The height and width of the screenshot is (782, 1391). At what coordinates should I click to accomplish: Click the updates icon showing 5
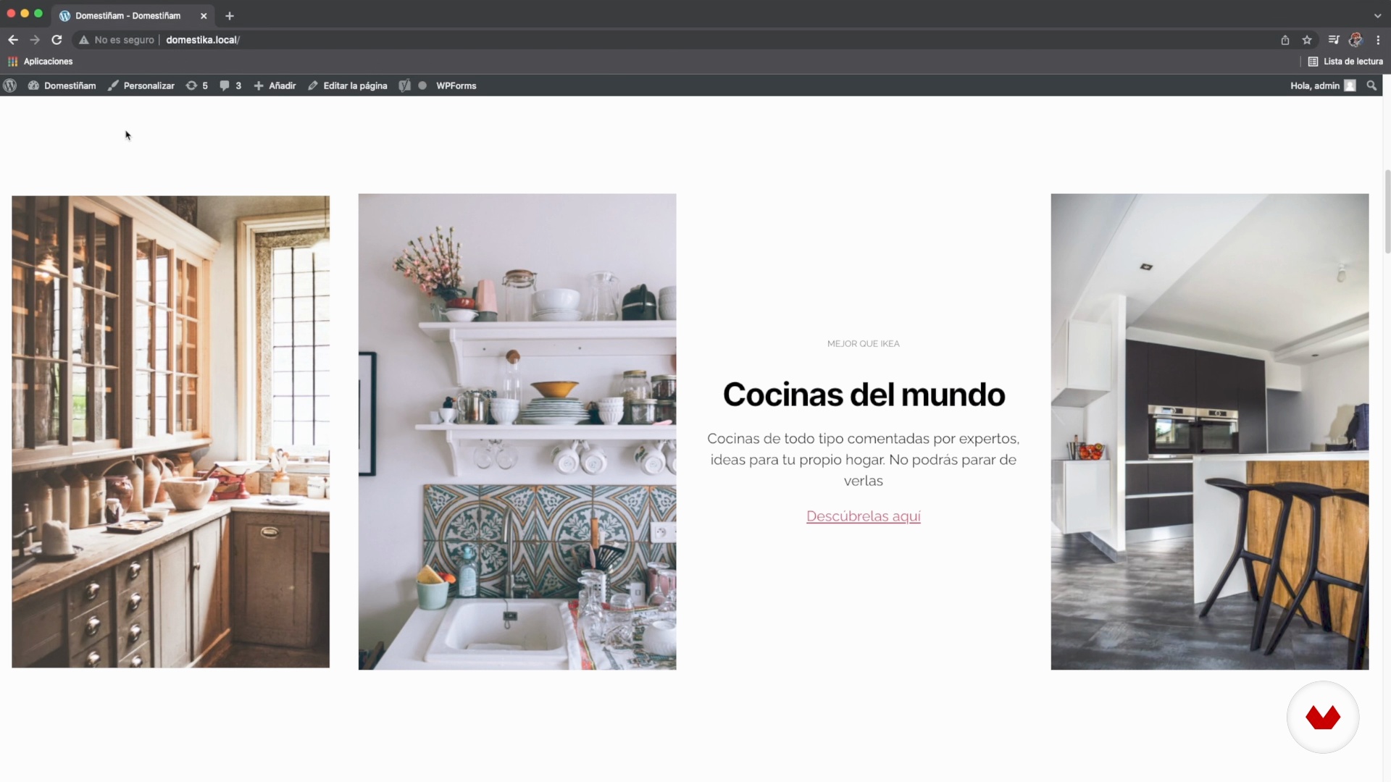196,85
